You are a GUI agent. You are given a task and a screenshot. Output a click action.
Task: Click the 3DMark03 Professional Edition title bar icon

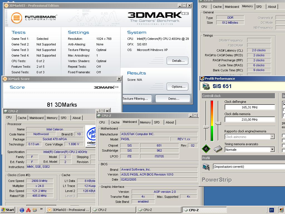coord(7,6)
